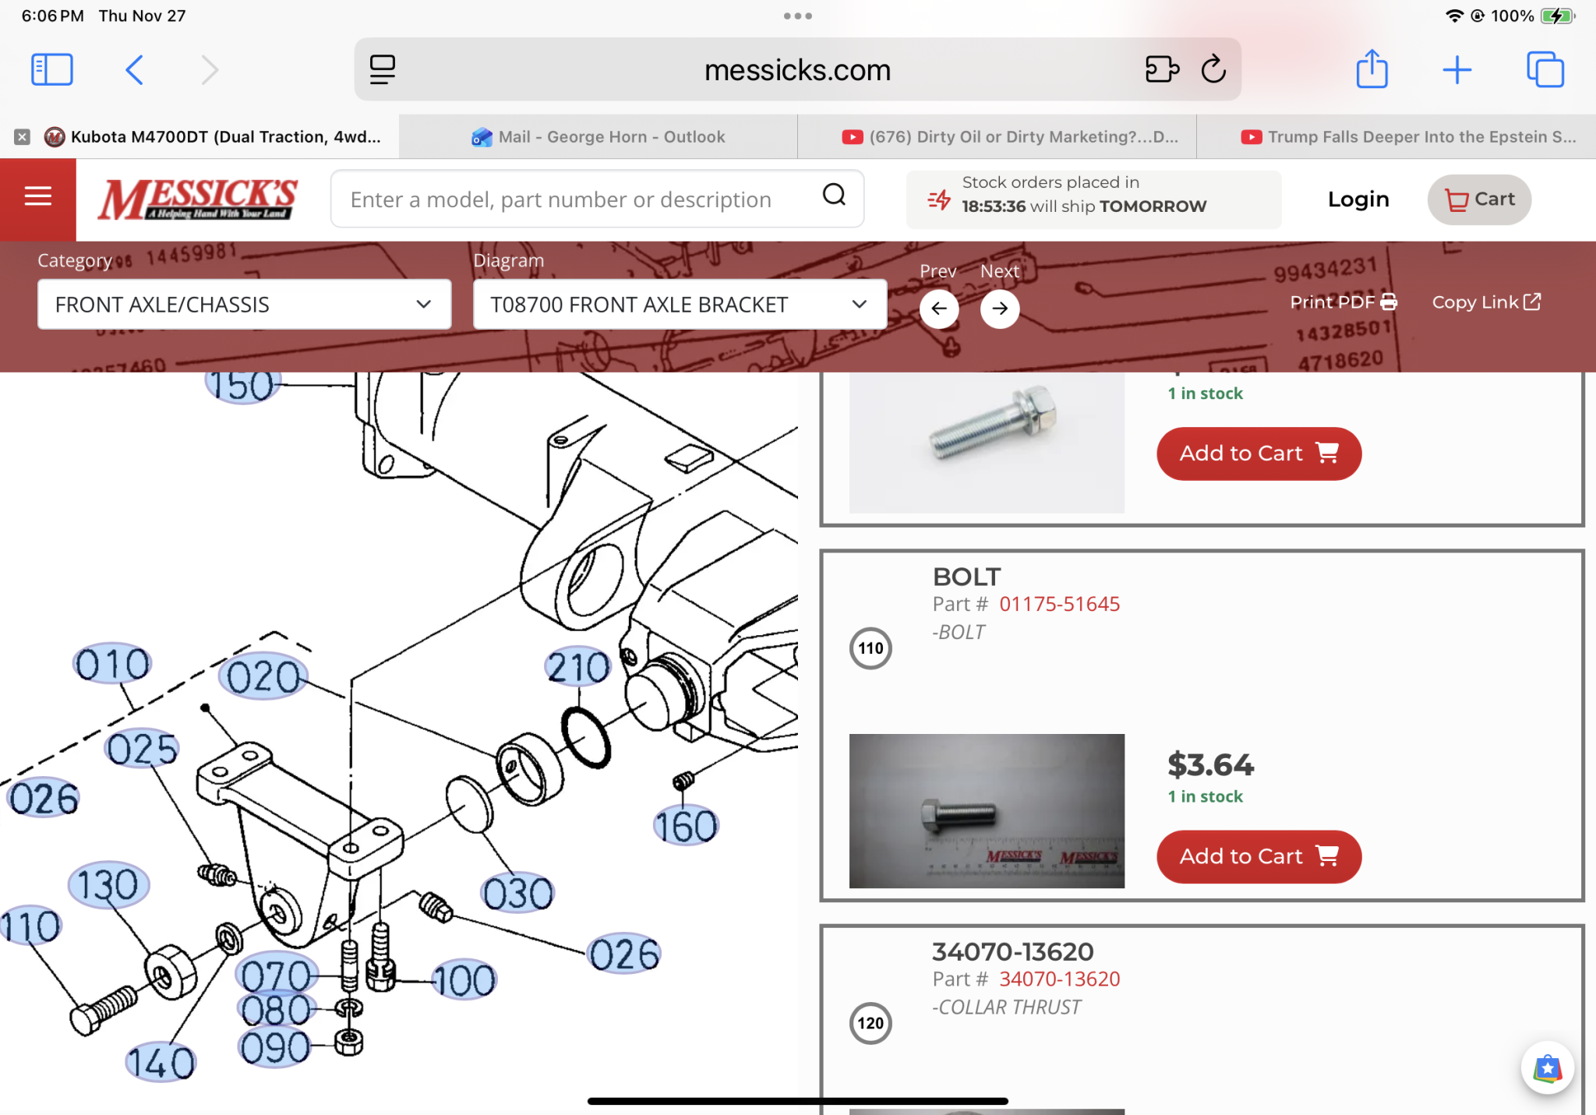Screen dimensions: 1596x1115
Task: Expand the Category dropdown FRONT AXLE/CHASSIS
Action: [244, 305]
